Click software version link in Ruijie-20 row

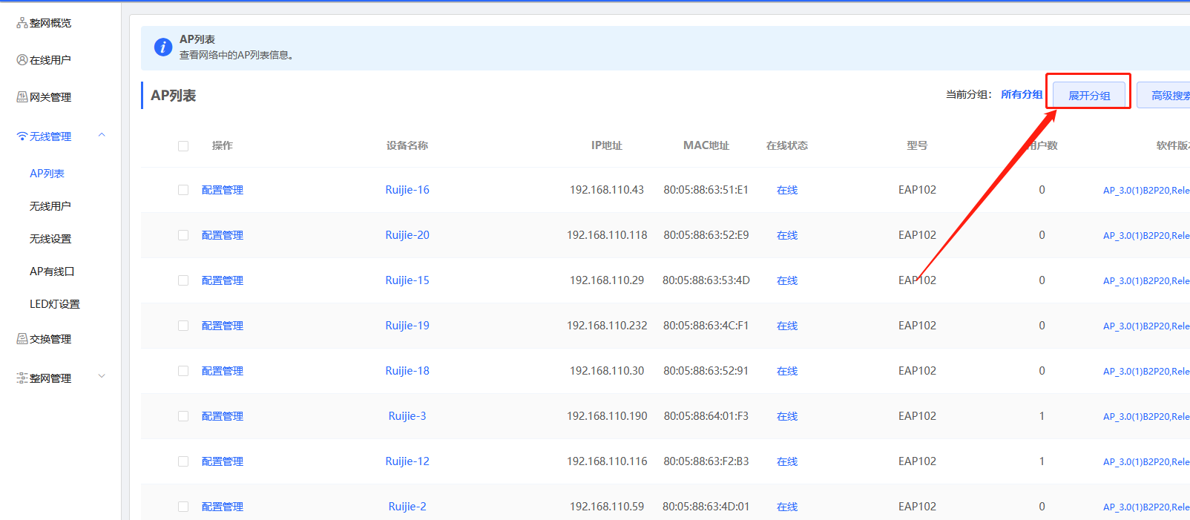pos(1146,235)
